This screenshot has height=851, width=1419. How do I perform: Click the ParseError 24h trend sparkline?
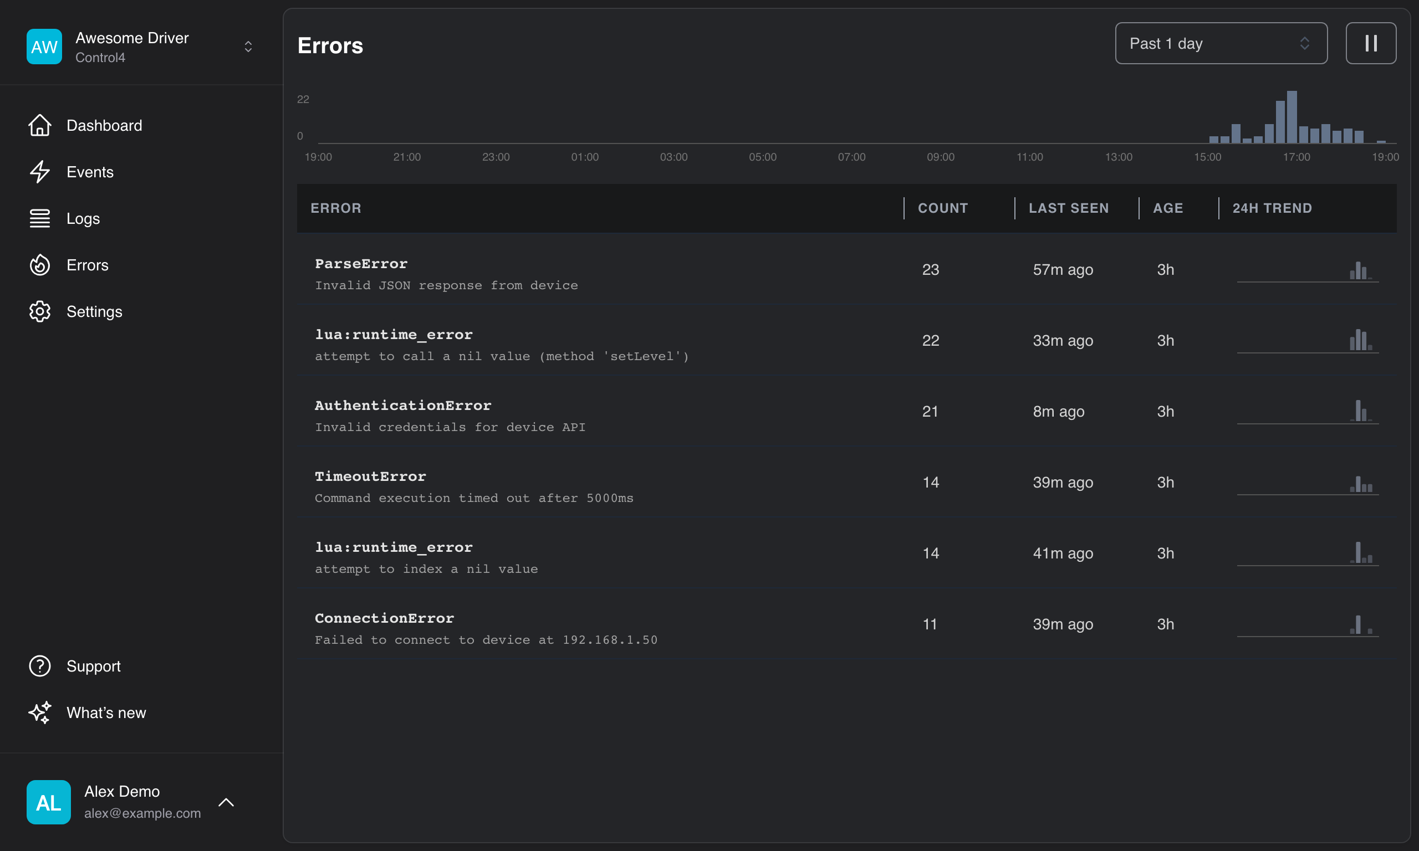click(1307, 270)
